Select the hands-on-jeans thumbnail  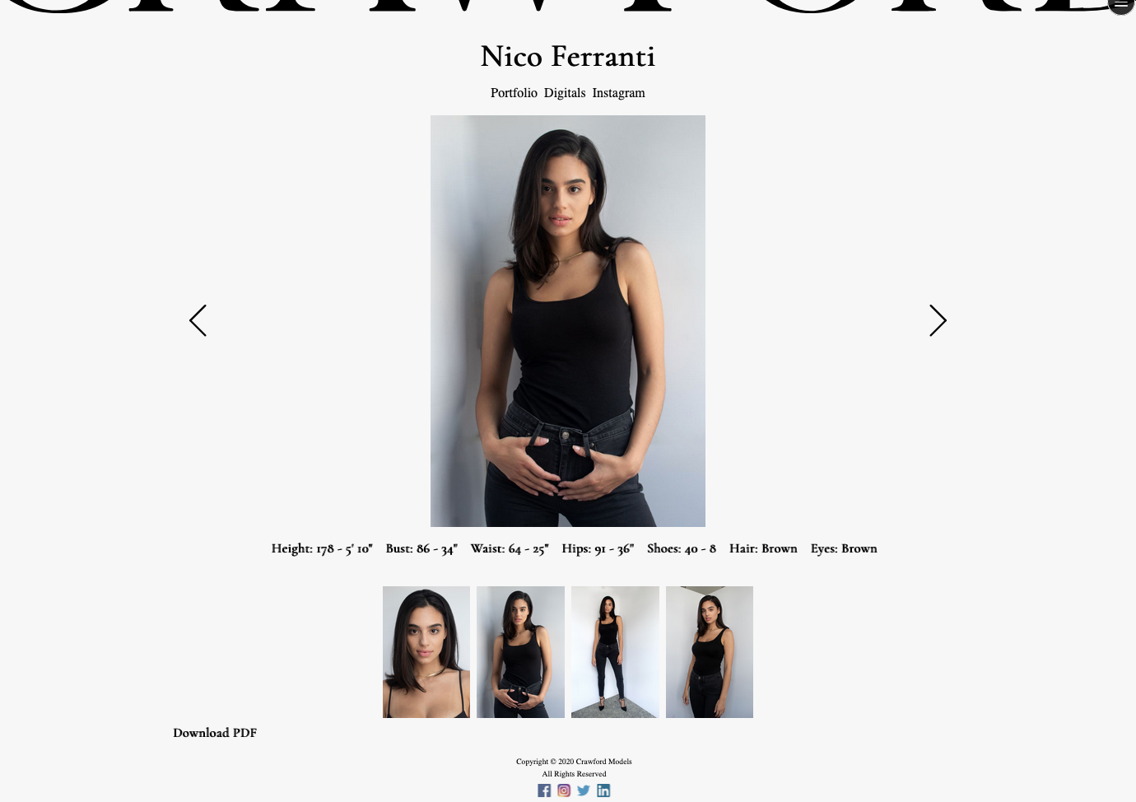520,652
